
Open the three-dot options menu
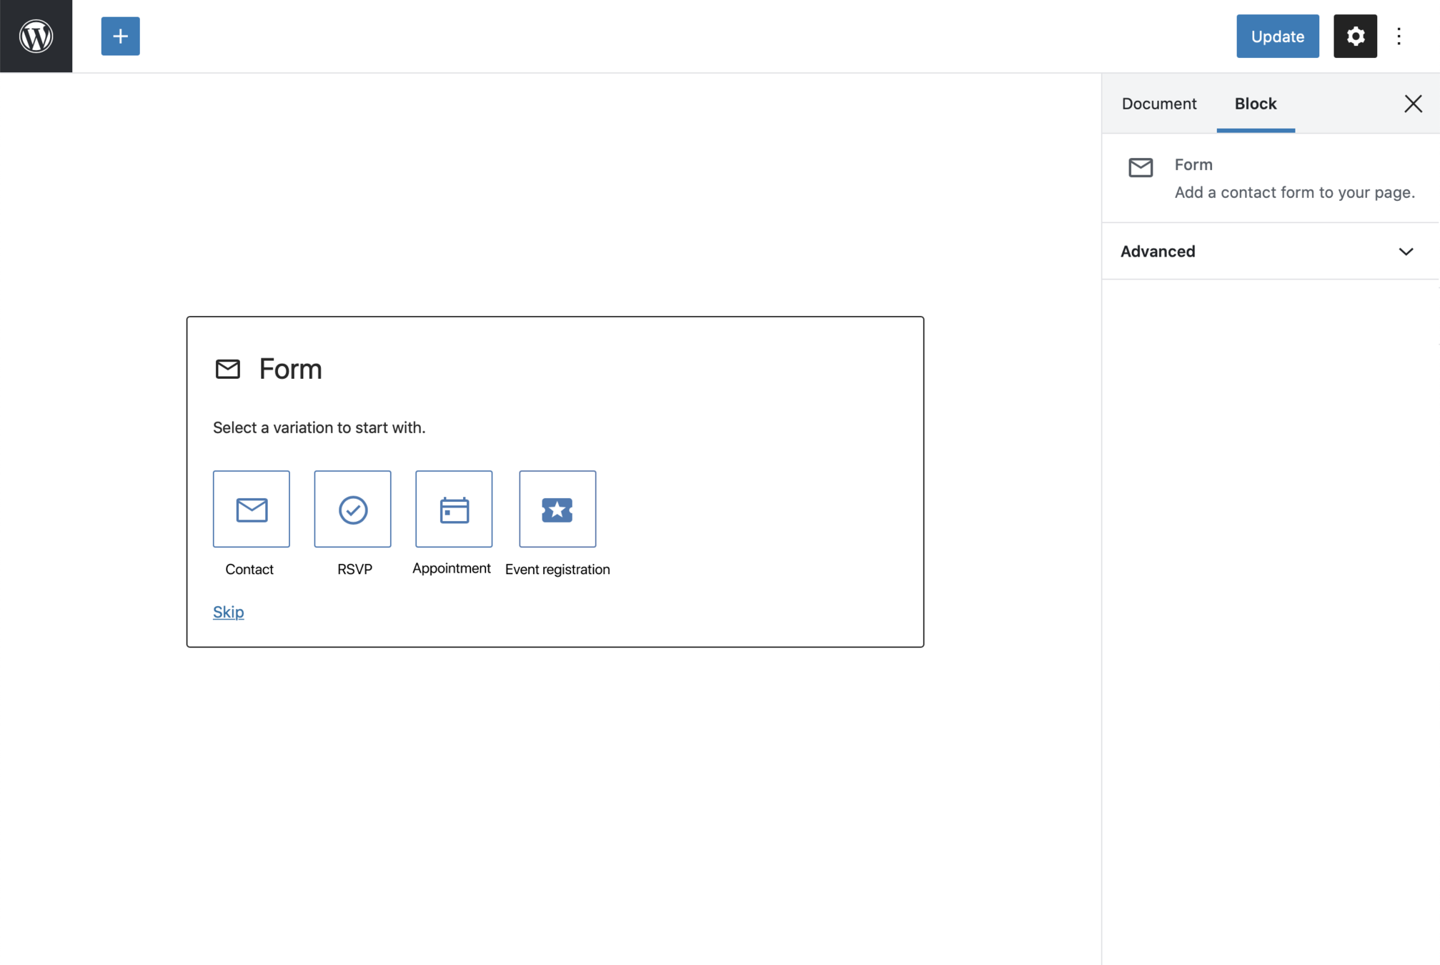click(1399, 36)
